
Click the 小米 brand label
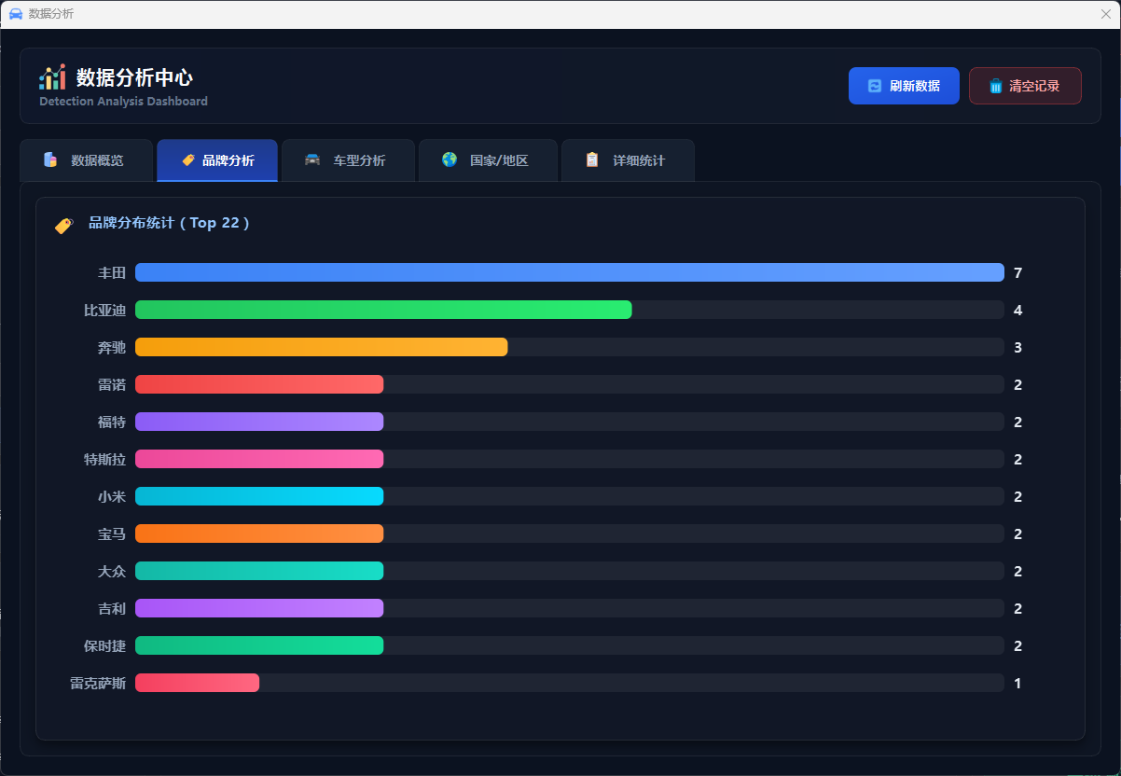click(x=112, y=496)
